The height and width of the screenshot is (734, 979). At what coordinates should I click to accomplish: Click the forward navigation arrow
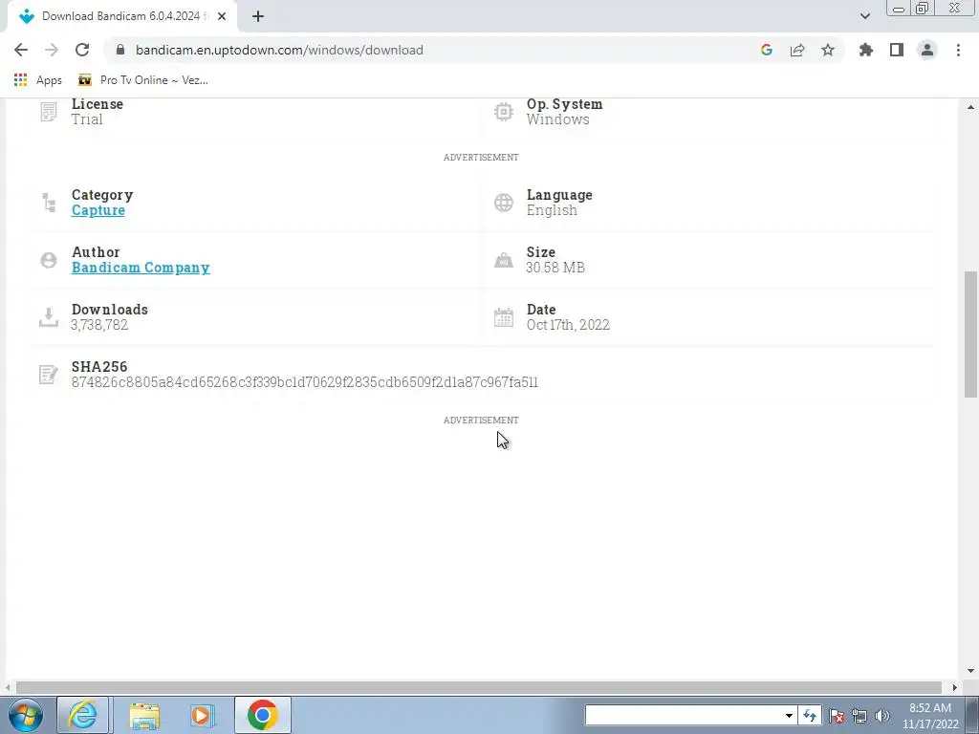point(52,50)
